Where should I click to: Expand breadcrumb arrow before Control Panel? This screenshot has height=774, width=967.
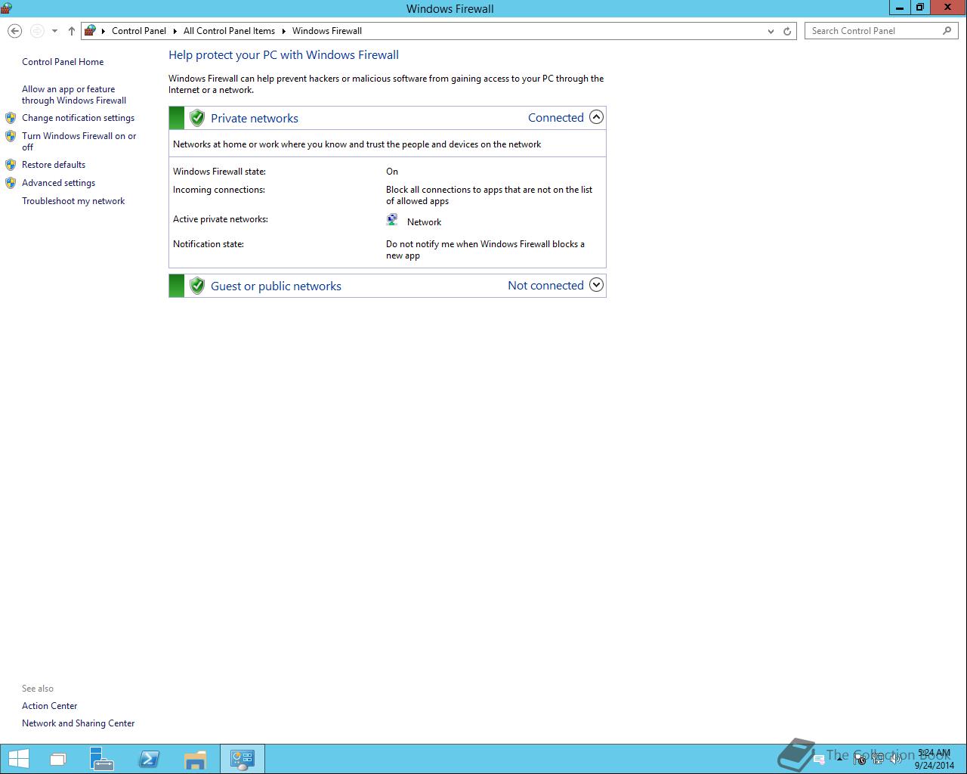tap(103, 31)
